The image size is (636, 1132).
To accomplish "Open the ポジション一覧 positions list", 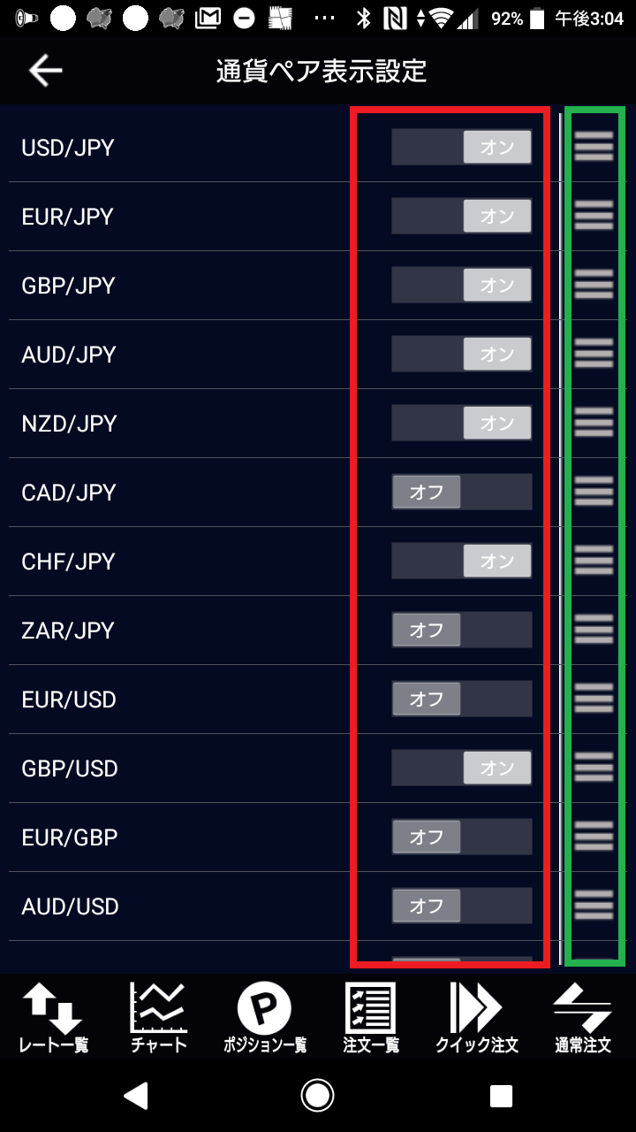I will [263, 1017].
